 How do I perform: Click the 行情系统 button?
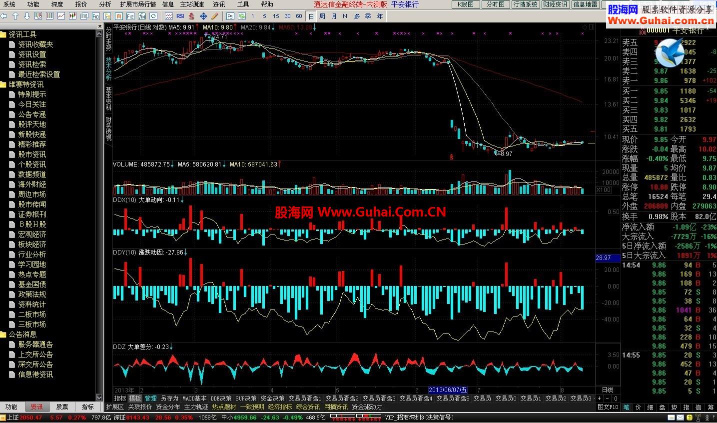[525, 4]
